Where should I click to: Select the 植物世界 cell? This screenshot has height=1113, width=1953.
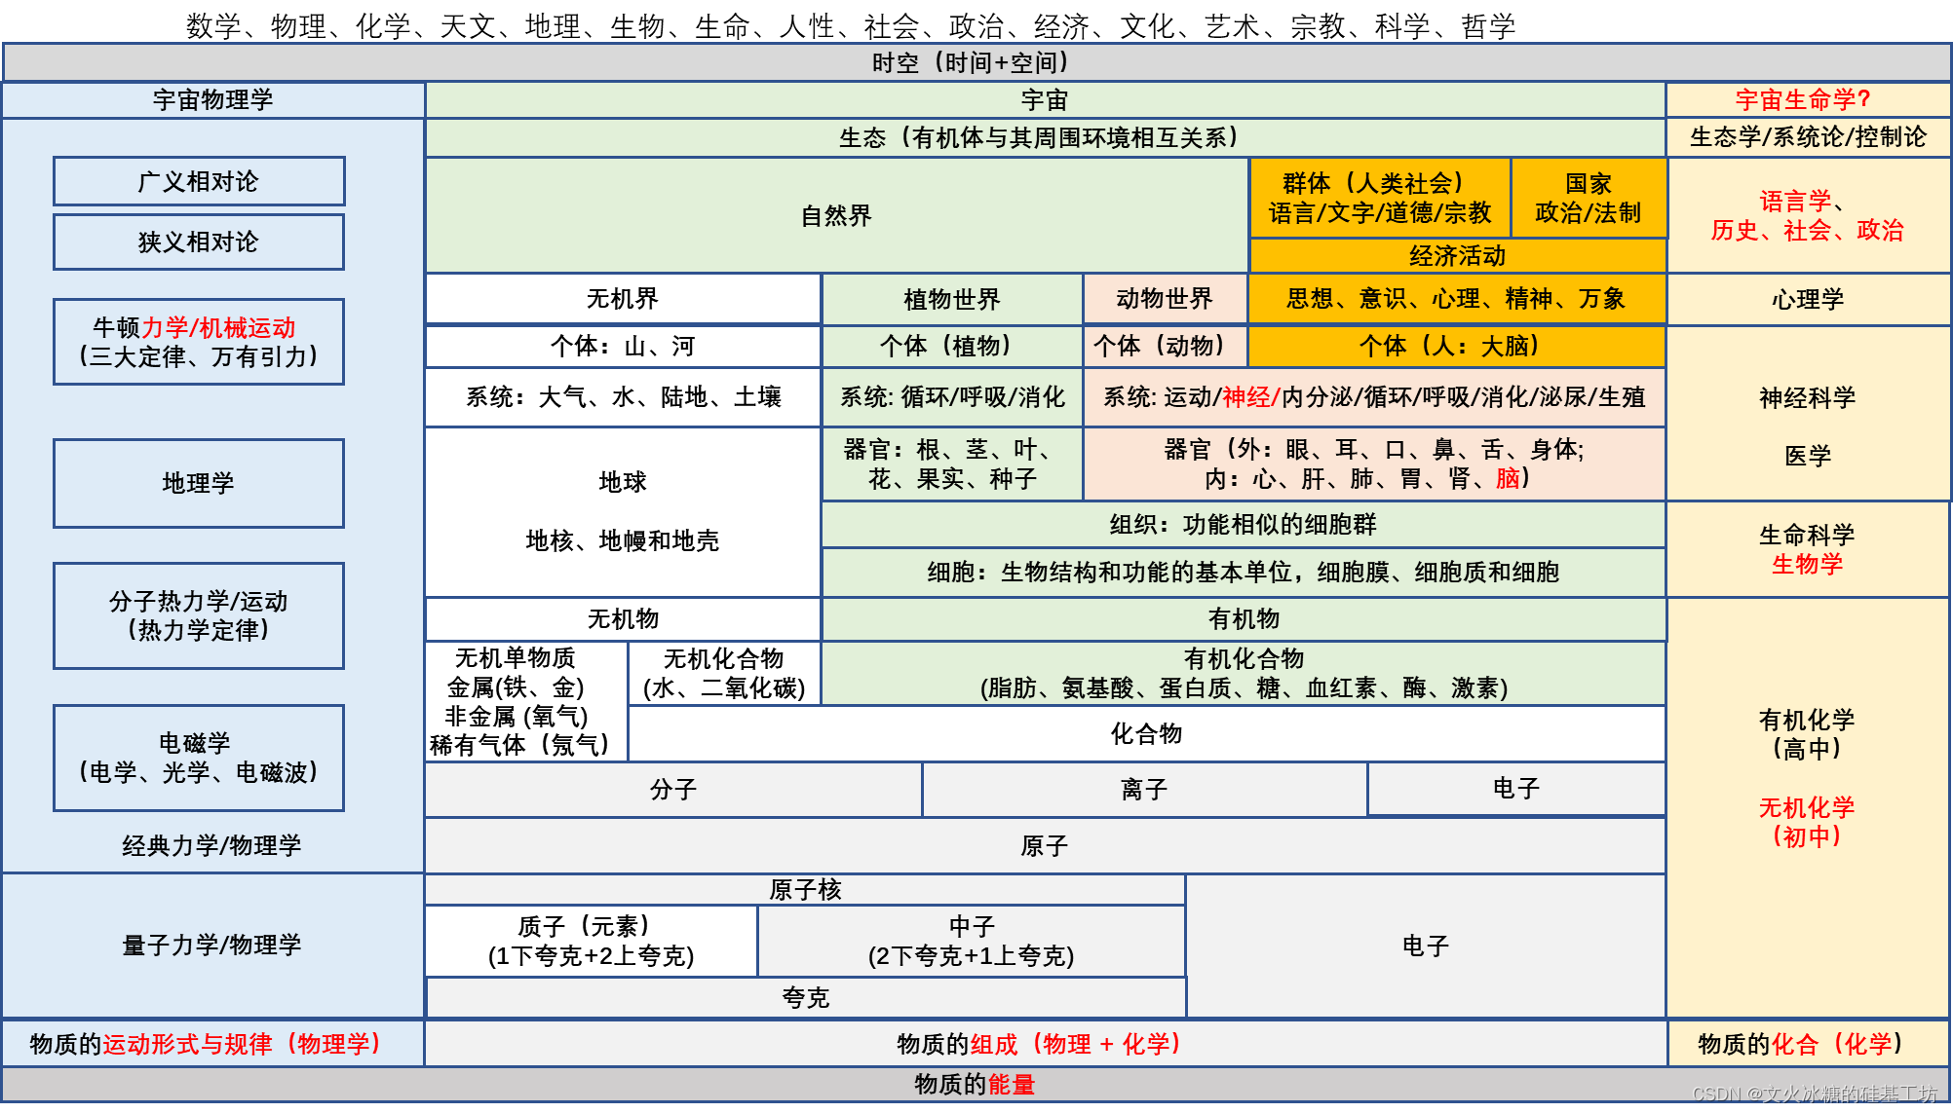[x=952, y=299]
